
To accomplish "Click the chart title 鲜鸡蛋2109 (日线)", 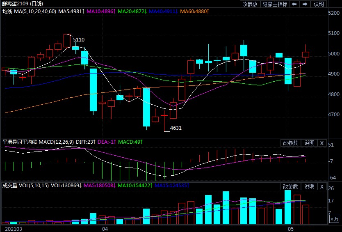I will coord(23,4).
